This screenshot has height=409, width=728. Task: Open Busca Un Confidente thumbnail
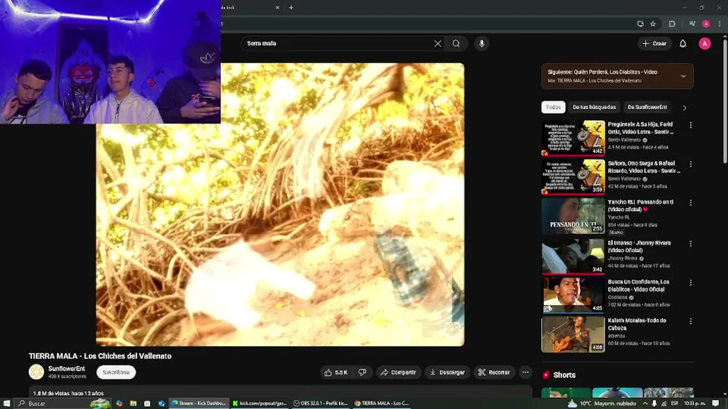[x=573, y=295]
